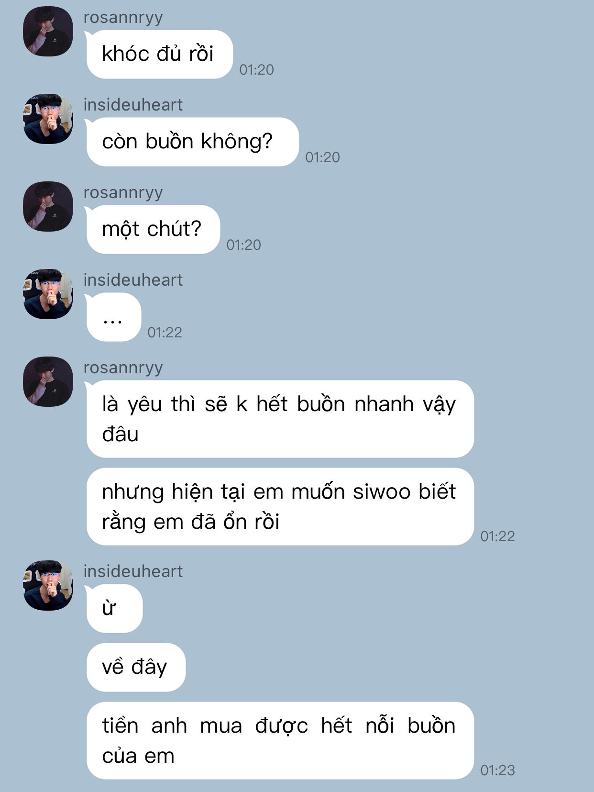Open rosannryy's avatar beside "là yêu thì" message
This screenshot has height=792, width=594.
[48, 381]
